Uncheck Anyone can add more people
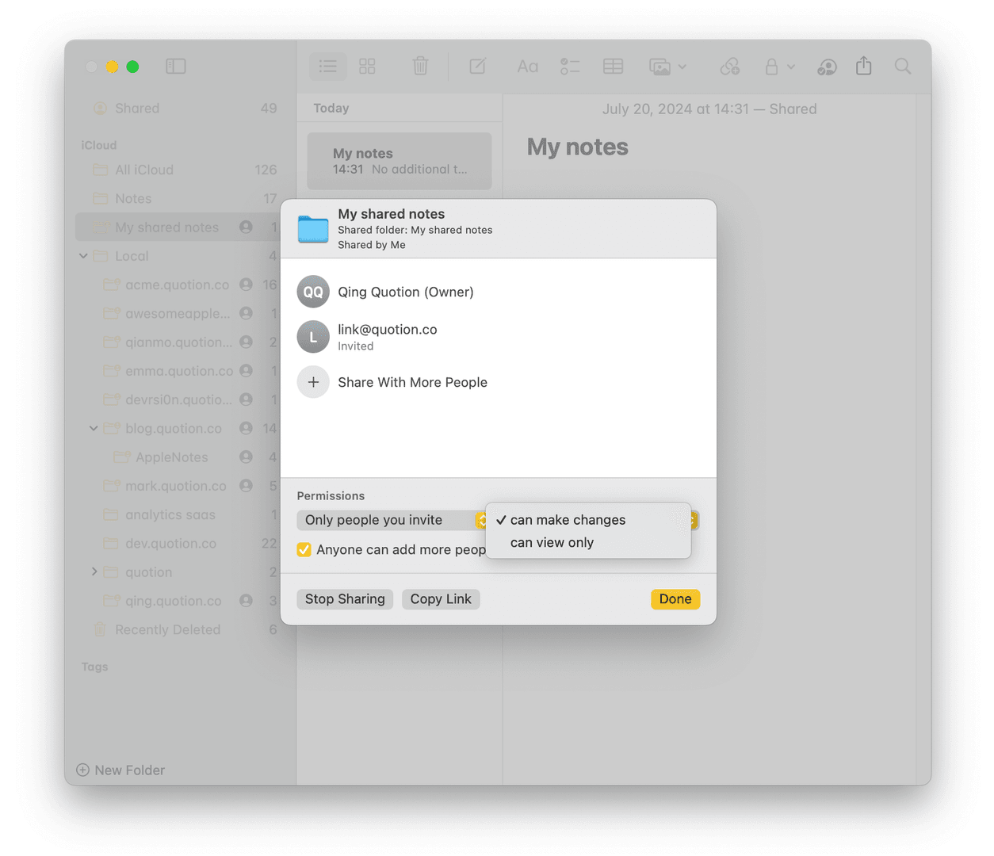The width and height of the screenshot is (994, 856). pos(304,550)
